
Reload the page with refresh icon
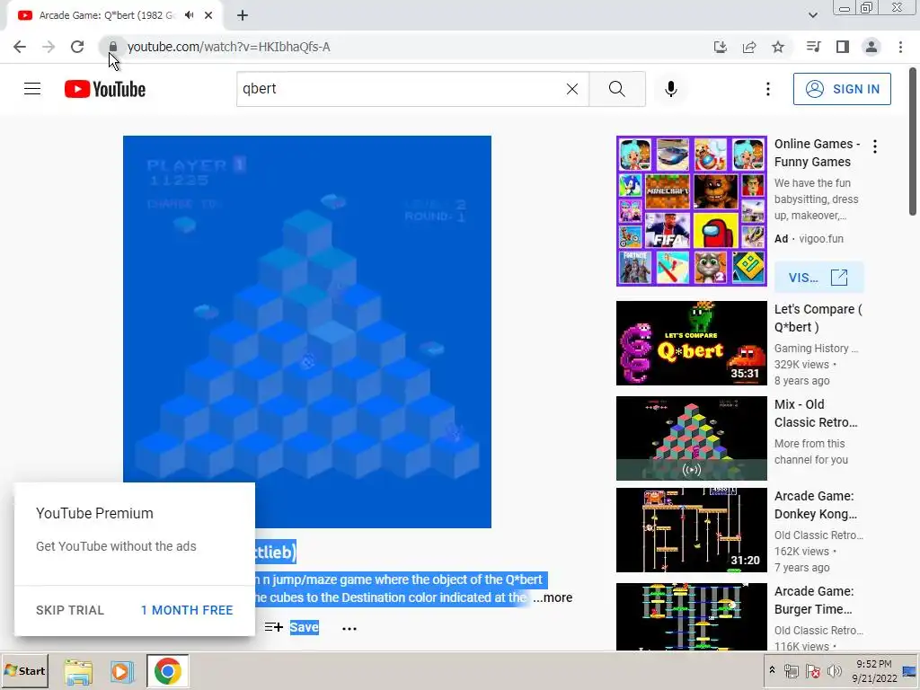[77, 47]
